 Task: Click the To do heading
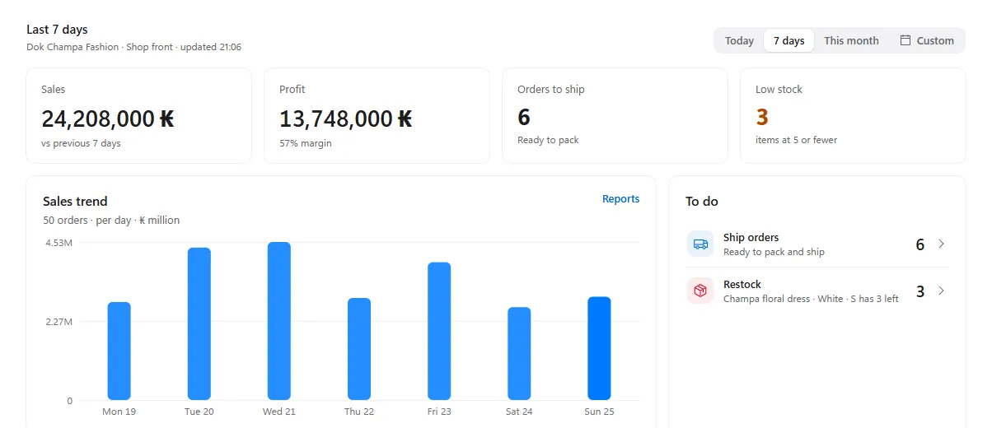tap(702, 201)
